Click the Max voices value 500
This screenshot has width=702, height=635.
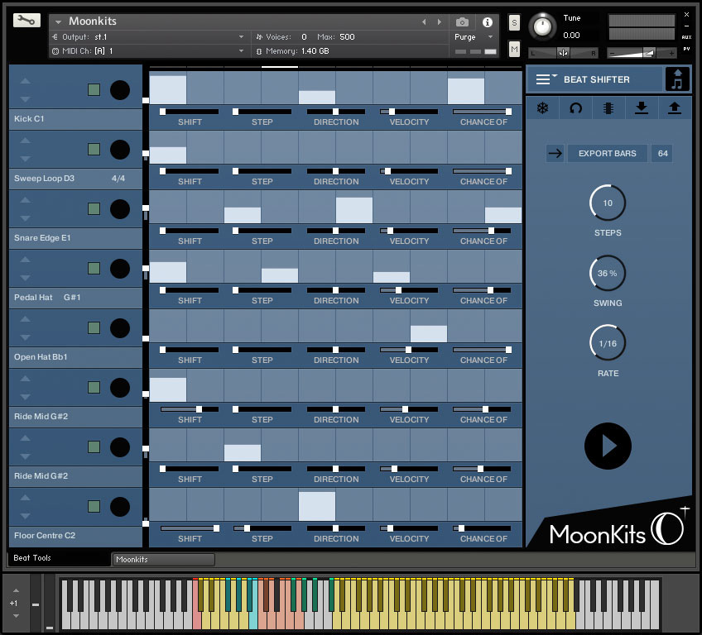click(x=347, y=36)
